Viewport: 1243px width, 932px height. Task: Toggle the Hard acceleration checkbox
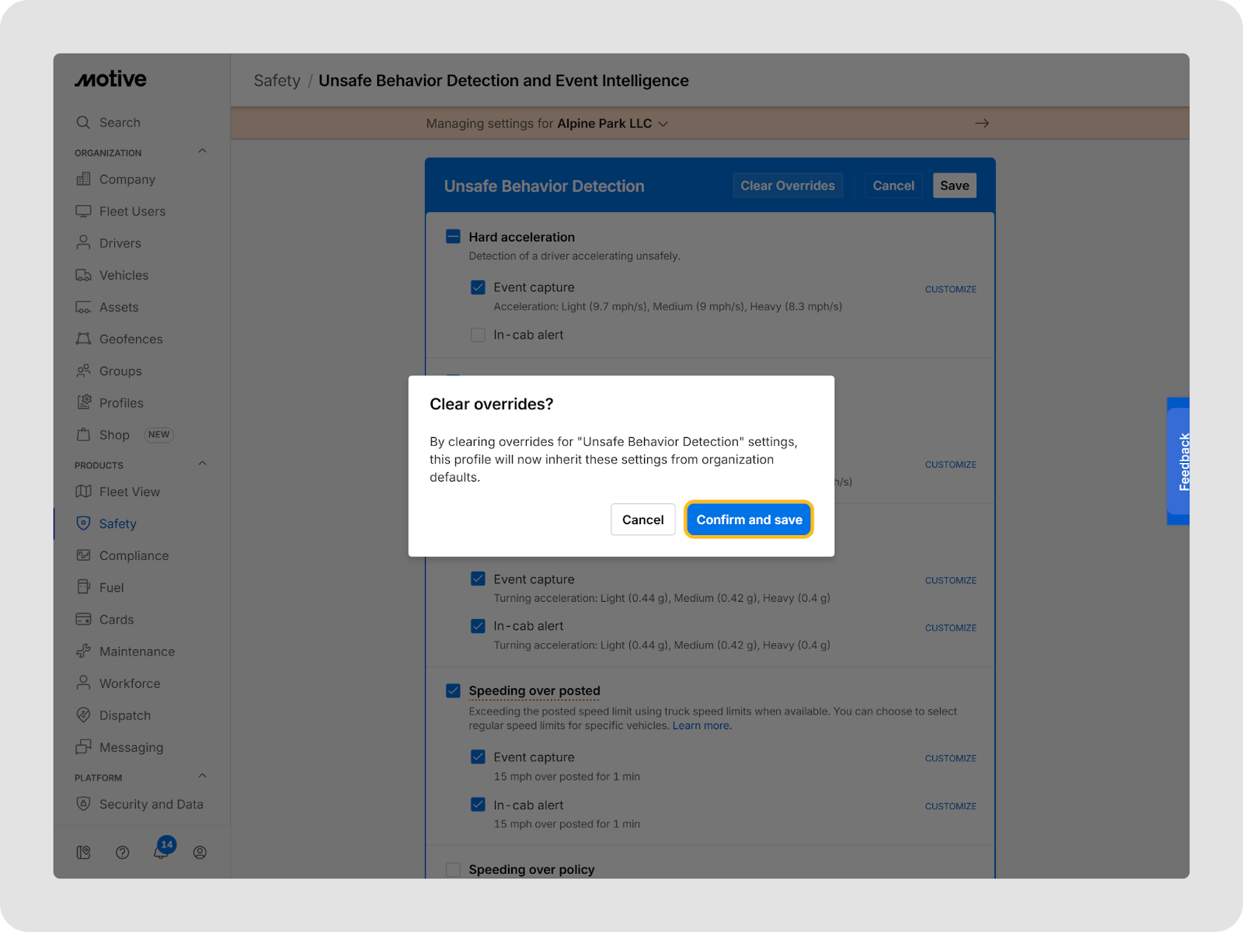pos(453,237)
